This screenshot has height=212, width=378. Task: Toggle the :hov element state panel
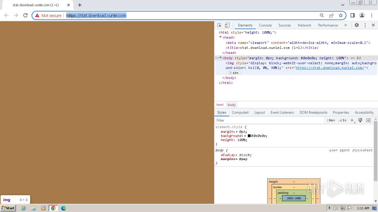(x=331, y=120)
